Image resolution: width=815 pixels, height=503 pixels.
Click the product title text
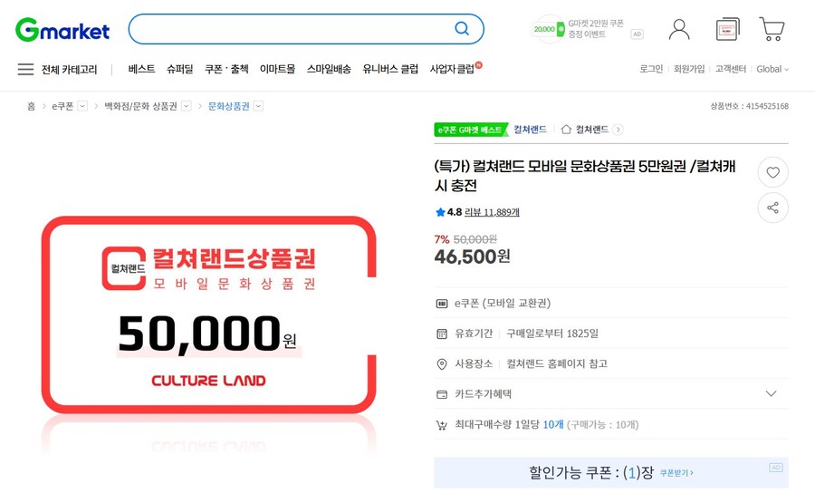click(x=585, y=176)
